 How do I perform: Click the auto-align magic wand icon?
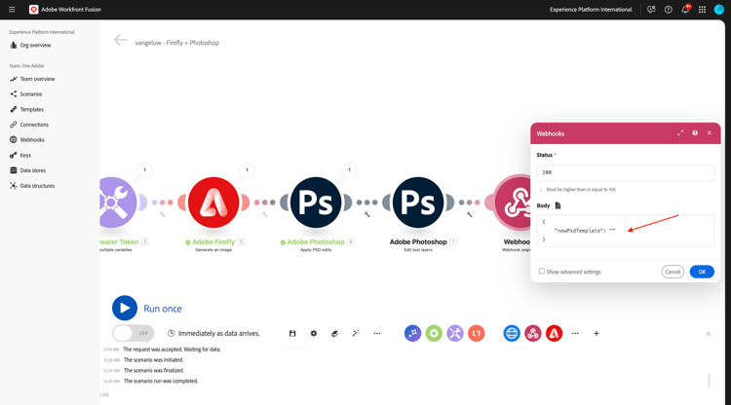pyautogui.click(x=356, y=333)
